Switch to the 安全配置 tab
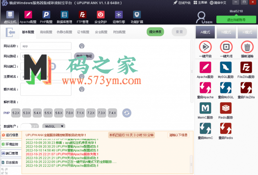 101,32
